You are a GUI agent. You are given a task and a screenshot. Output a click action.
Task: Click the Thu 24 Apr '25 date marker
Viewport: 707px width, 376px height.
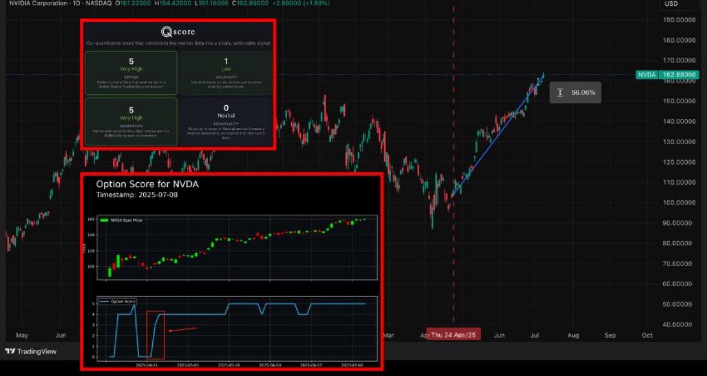[454, 335]
